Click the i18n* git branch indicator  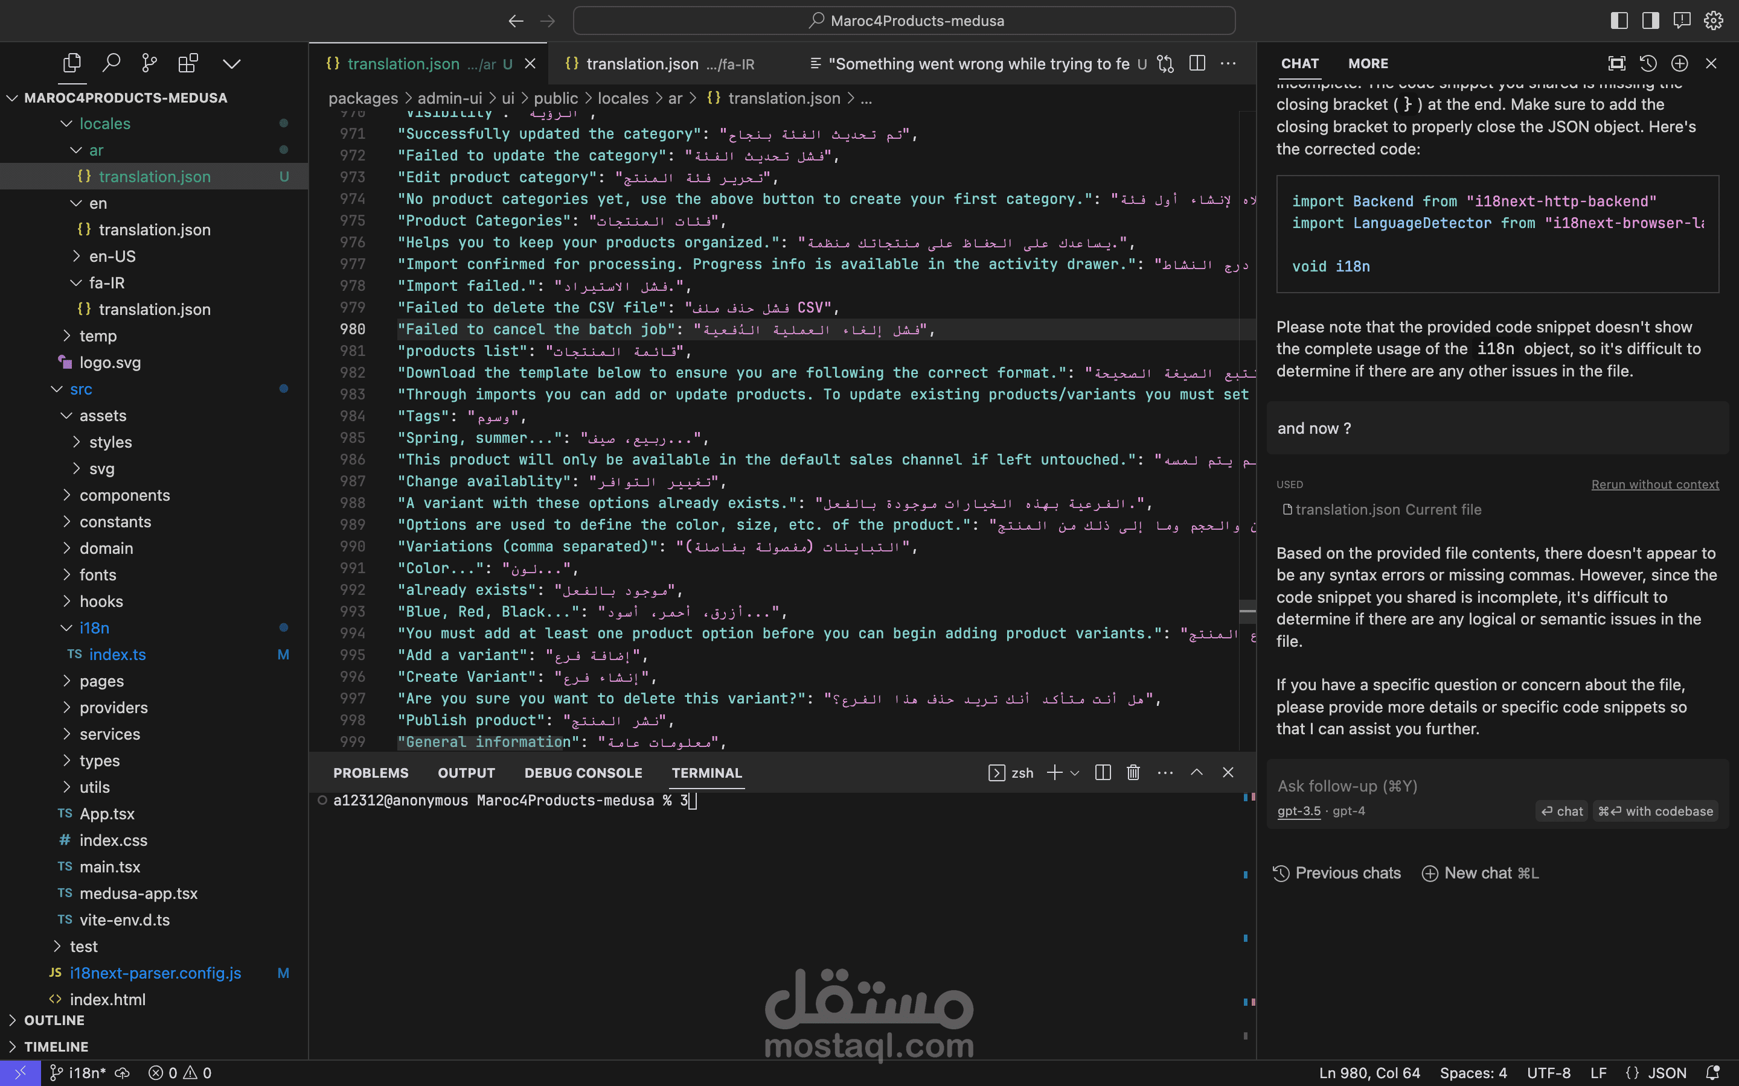tap(78, 1073)
